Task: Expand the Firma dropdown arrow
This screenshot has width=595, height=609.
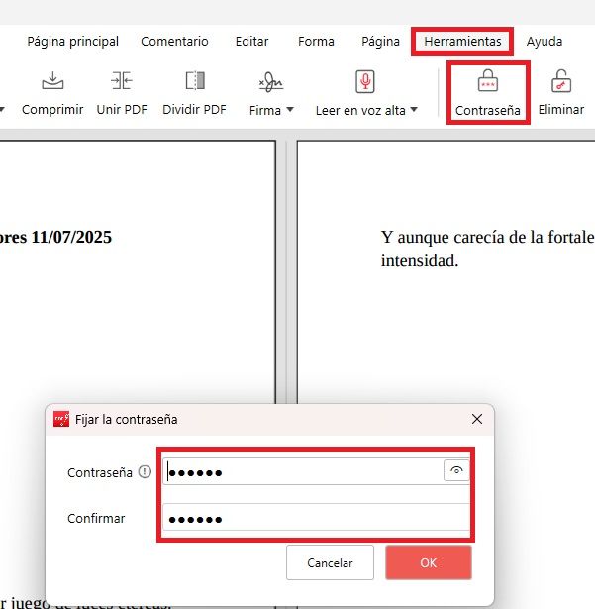Action: point(290,110)
